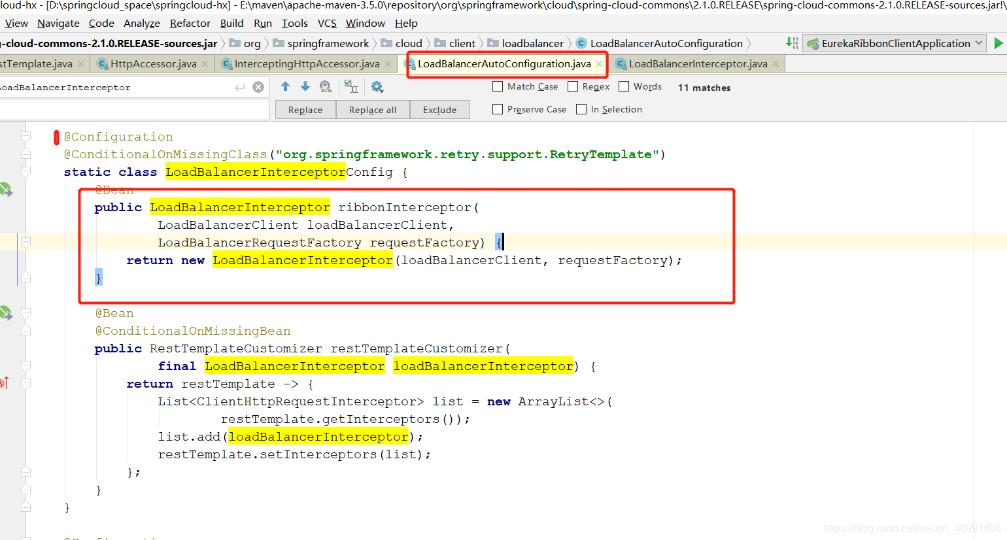Jump to previous search occurrence arrow
1007x540 pixels.
click(285, 86)
